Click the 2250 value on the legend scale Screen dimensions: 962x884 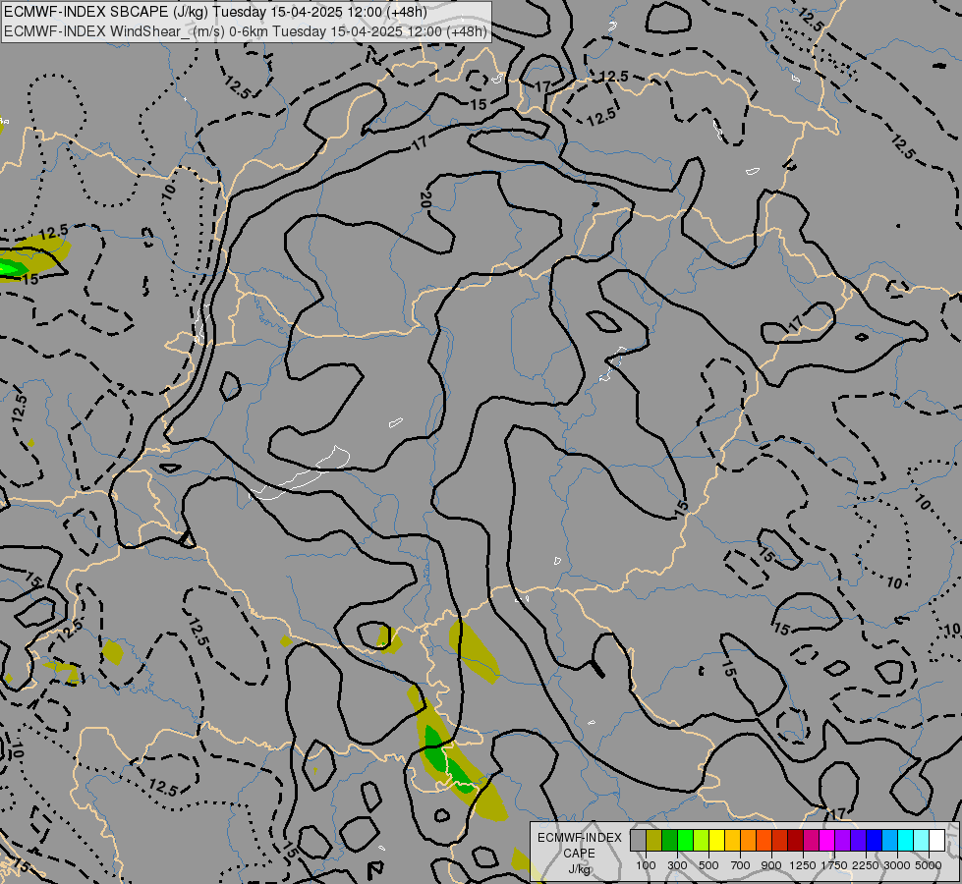point(866,865)
